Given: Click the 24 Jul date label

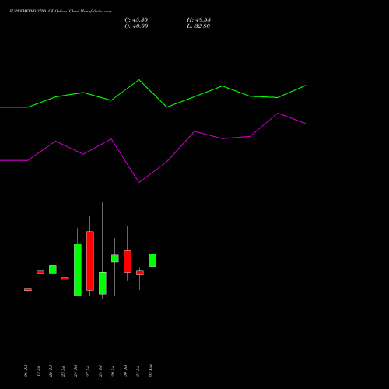Looking at the screenshot, I should pos(75,371).
